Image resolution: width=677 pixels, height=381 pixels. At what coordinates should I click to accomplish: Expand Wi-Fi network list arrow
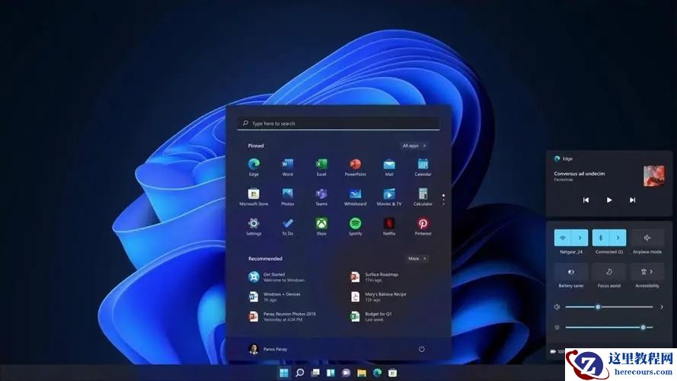pos(580,238)
